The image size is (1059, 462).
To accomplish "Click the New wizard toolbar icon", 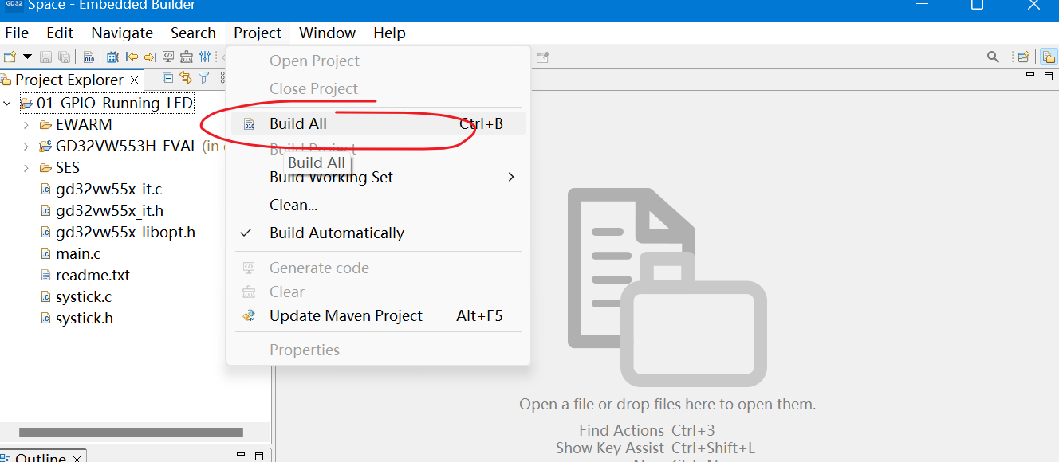I will [x=10, y=57].
